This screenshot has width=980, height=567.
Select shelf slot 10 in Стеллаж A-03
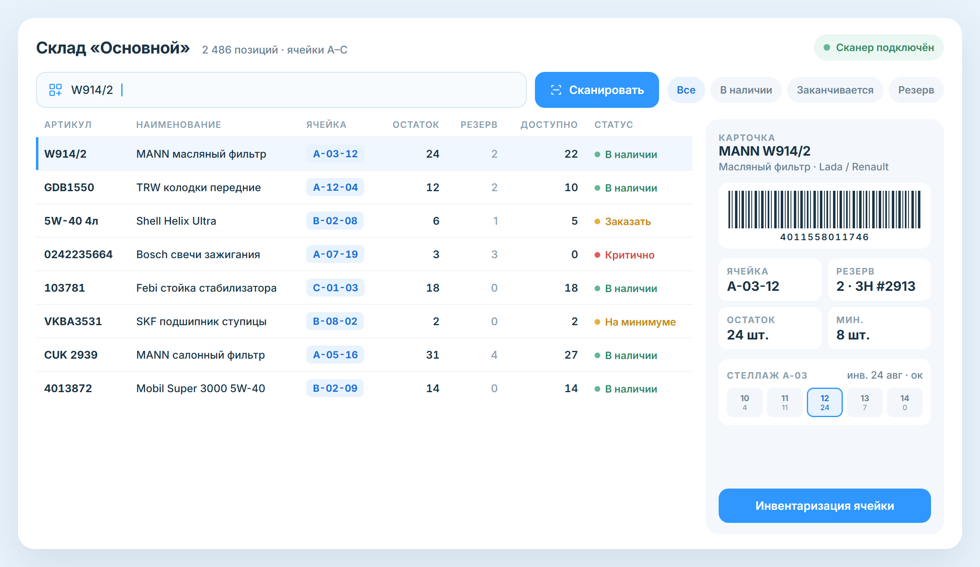pyautogui.click(x=744, y=402)
